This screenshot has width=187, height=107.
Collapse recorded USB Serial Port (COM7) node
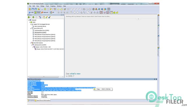click(32, 45)
